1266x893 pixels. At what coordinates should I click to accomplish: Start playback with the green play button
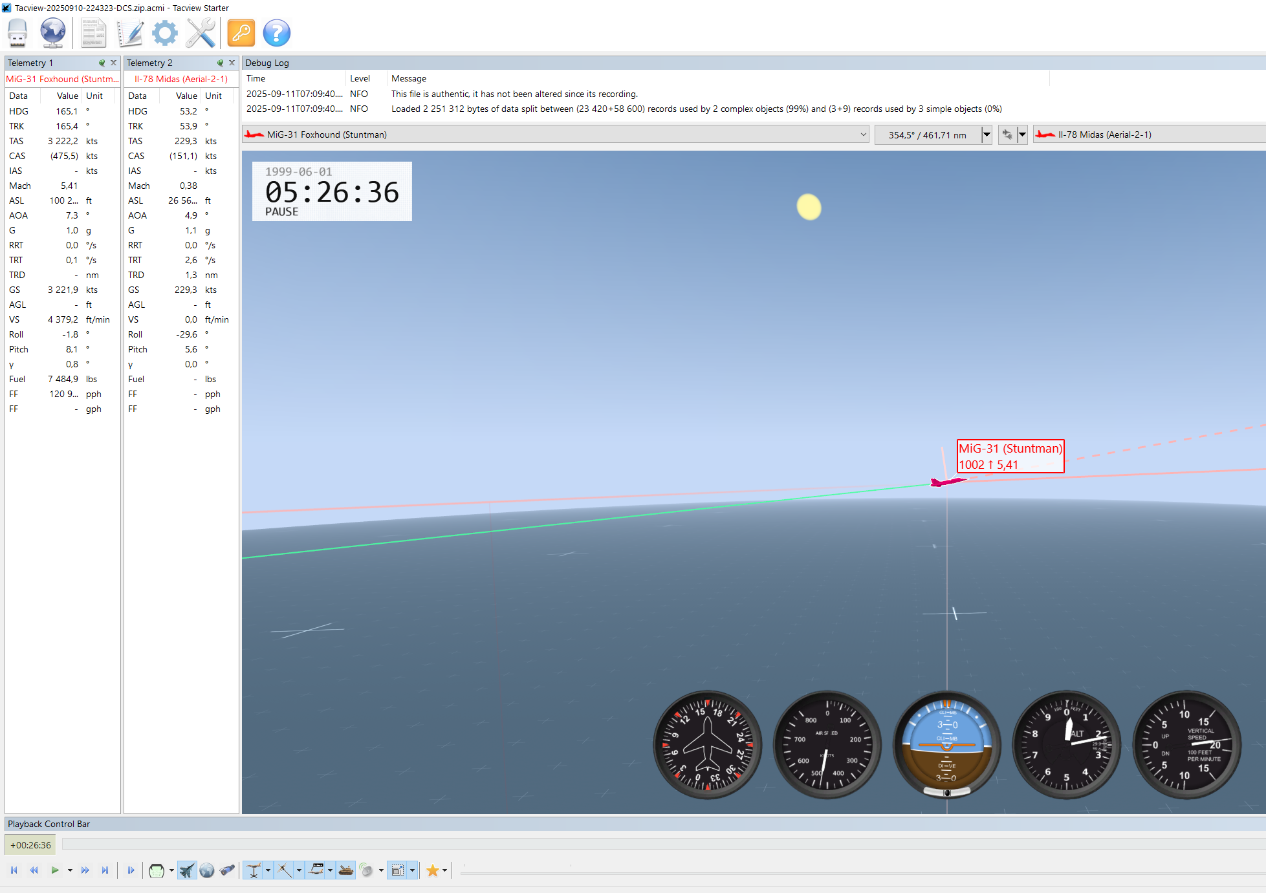55,870
